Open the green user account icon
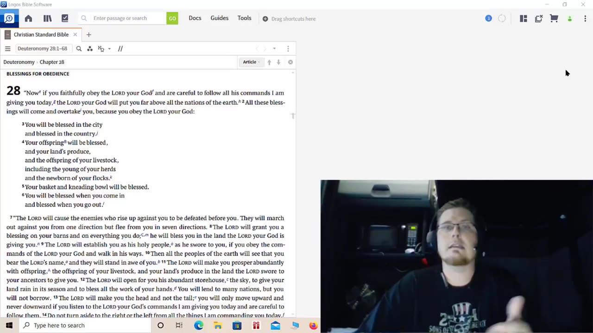The image size is (593, 333). 570,19
